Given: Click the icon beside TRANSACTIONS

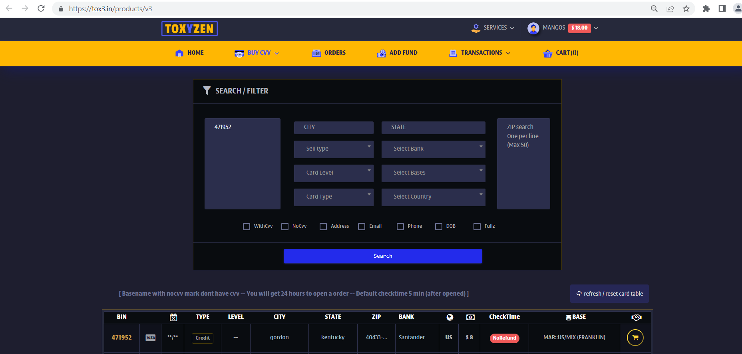Looking at the screenshot, I should (453, 53).
